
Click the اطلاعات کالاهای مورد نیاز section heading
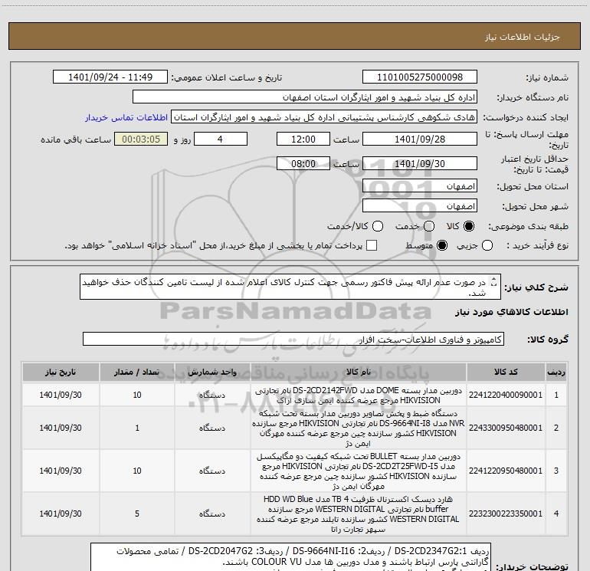coord(511,312)
